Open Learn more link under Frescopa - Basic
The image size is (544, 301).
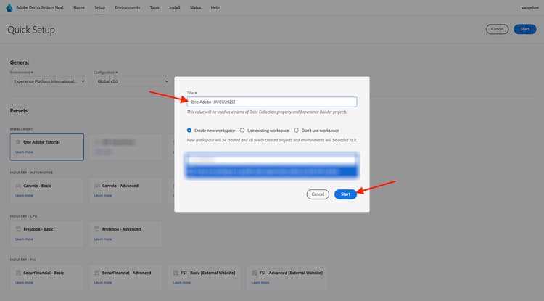tap(24, 239)
